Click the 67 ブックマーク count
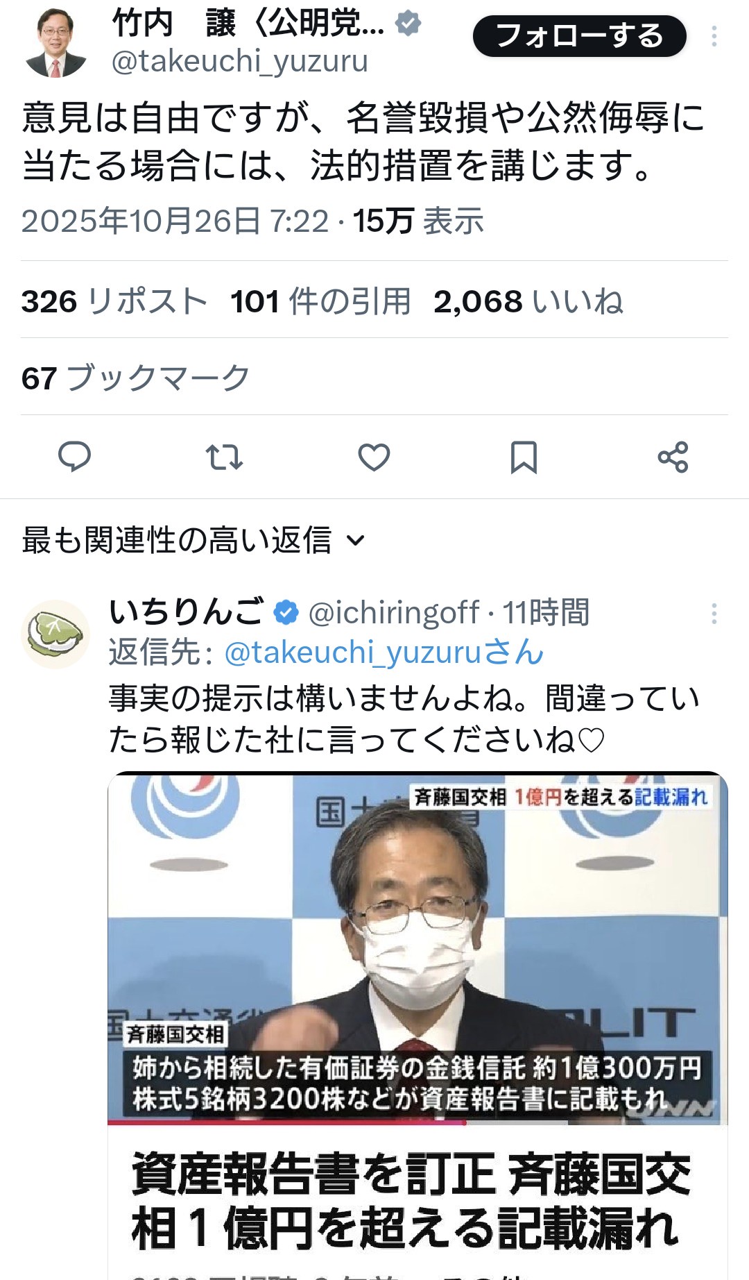The width and height of the screenshot is (749, 1280). (x=135, y=378)
